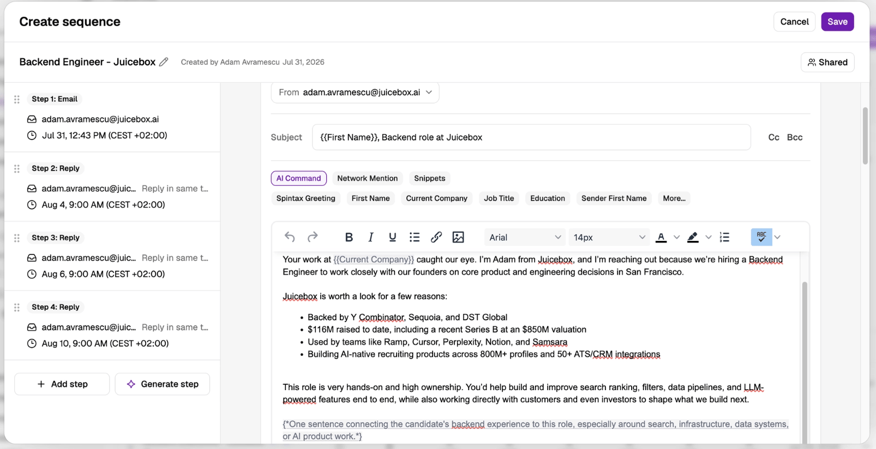Click the Step 1 mailbox icon

pyautogui.click(x=32, y=119)
